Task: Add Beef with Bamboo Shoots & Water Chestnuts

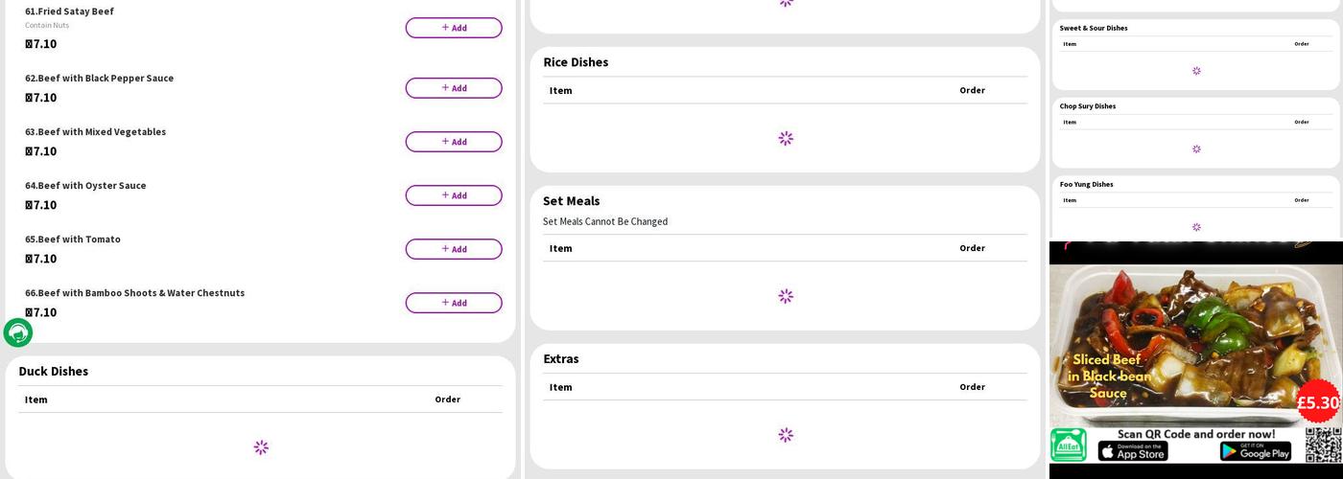Action: [x=453, y=303]
